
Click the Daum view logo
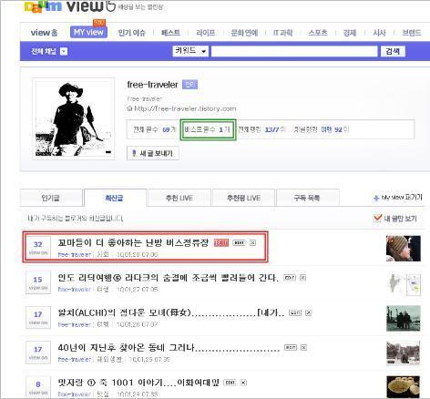(70, 6)
